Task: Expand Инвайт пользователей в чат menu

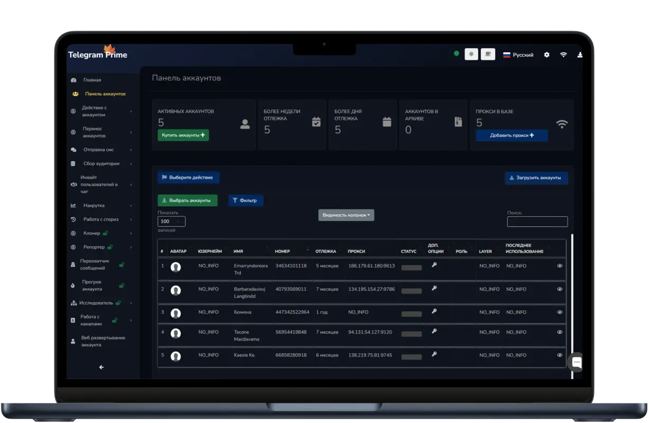Action: pyautogui.click(x=101, y=185)
